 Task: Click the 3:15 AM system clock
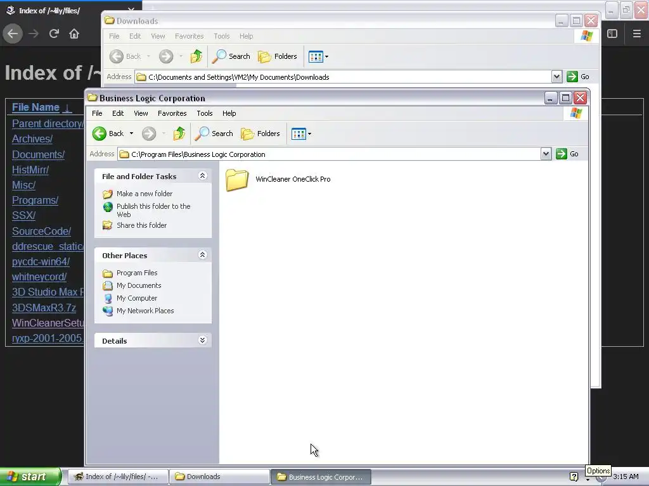click(x=626, y=477)
